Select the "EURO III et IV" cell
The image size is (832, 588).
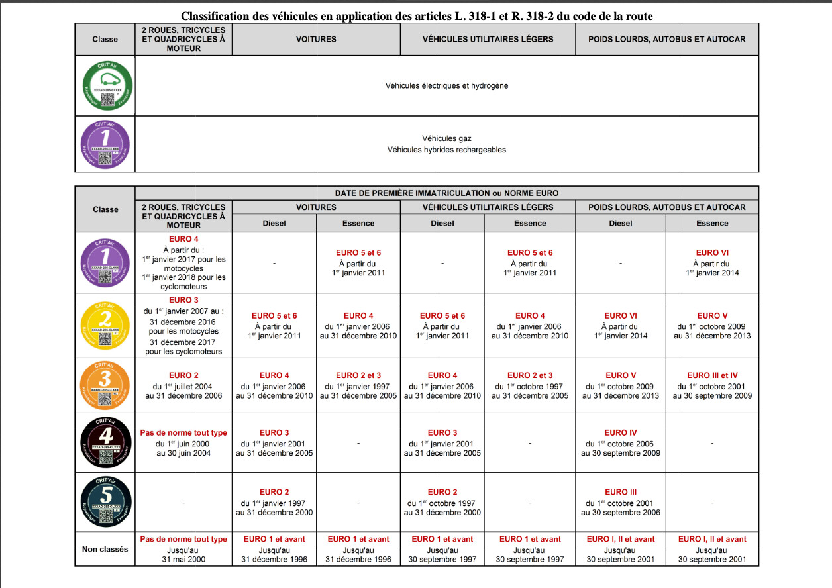(712, 375)
